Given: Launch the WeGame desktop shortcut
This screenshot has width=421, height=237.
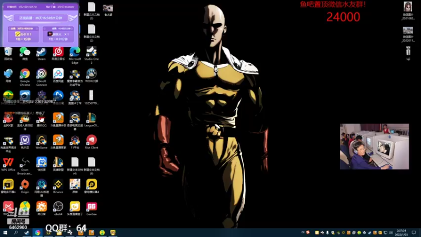Looking at the screenshot, I should click(x=42, y=142).
